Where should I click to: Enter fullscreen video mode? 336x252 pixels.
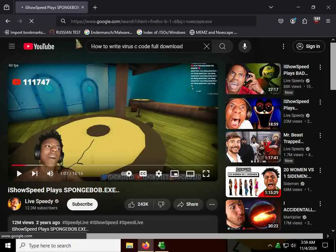206,173
